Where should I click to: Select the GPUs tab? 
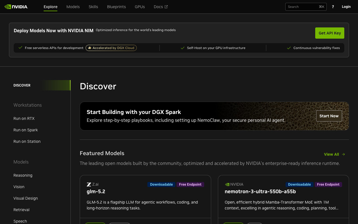tap(140, 7)
